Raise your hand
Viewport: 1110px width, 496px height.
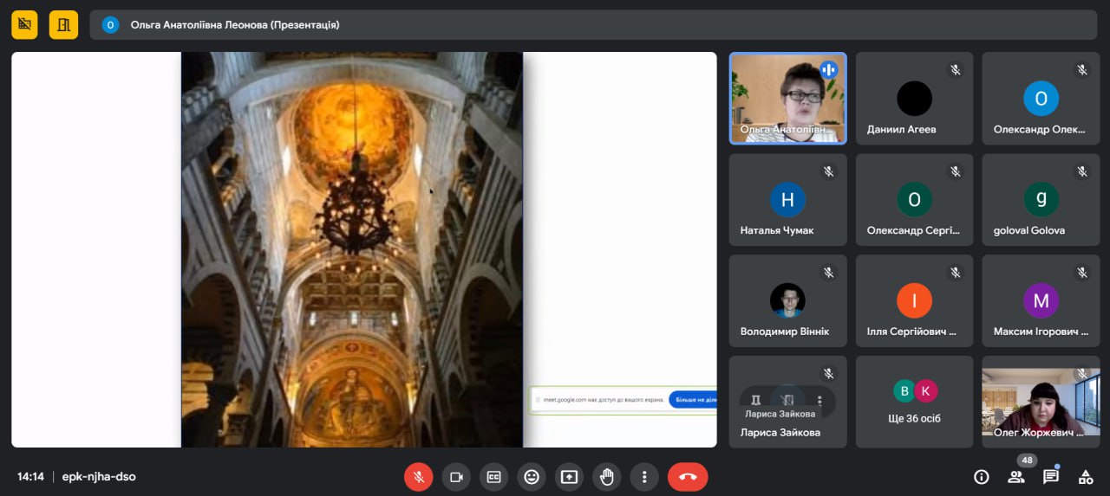point(607,477)
